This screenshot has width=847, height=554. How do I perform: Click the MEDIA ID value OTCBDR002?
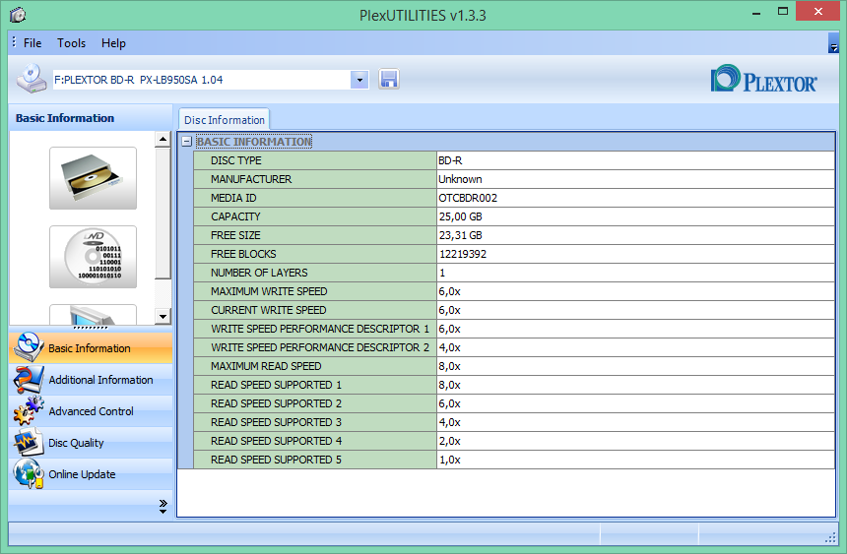(x=467, y=198)
